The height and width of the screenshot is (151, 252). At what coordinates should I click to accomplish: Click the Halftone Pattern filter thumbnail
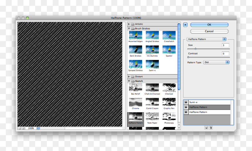pos(135,117)
